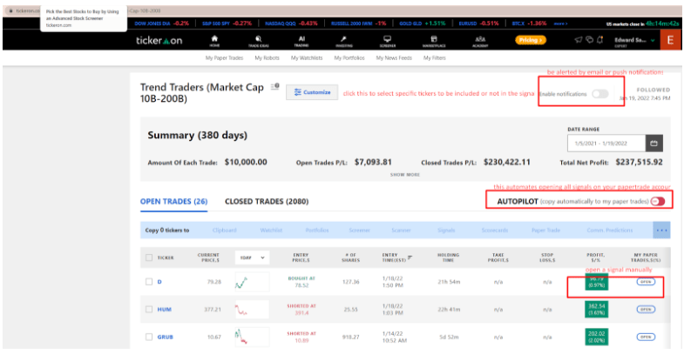The height and width of the screenshot is (354, 684).
Task: Copy tickers to Clipboard
Action: coord(224,230)
